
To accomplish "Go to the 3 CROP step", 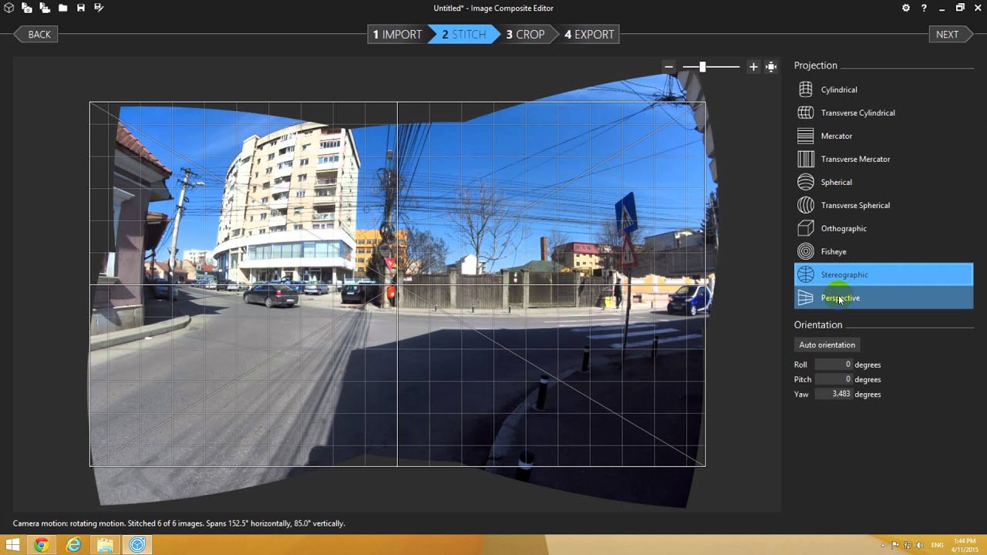I will point(526,35).
